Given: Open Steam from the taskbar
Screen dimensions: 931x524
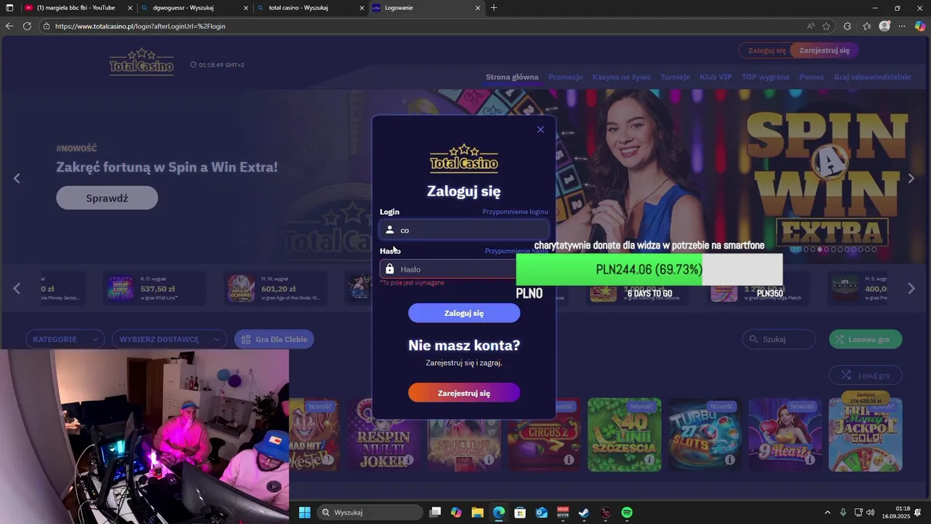Looking at the screenshot, I should click(584, 512).
